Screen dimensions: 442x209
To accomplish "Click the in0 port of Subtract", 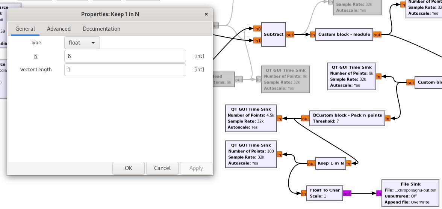I will [x=257, y=28].
